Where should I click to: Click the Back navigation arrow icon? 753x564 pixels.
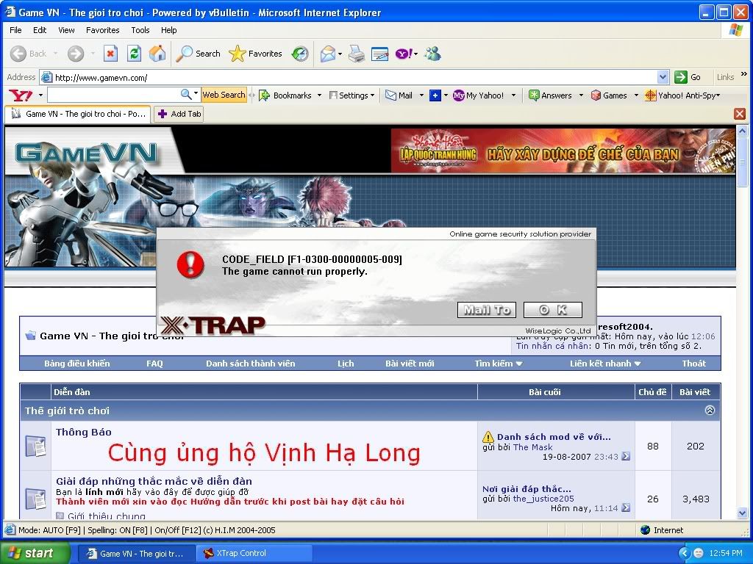coord(18,54)
